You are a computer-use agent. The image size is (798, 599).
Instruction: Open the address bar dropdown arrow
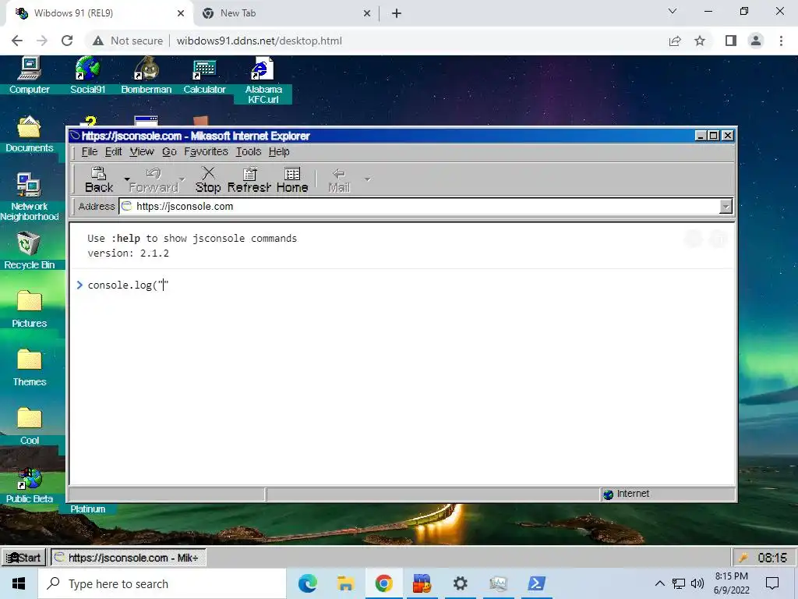tap(726, 206)
